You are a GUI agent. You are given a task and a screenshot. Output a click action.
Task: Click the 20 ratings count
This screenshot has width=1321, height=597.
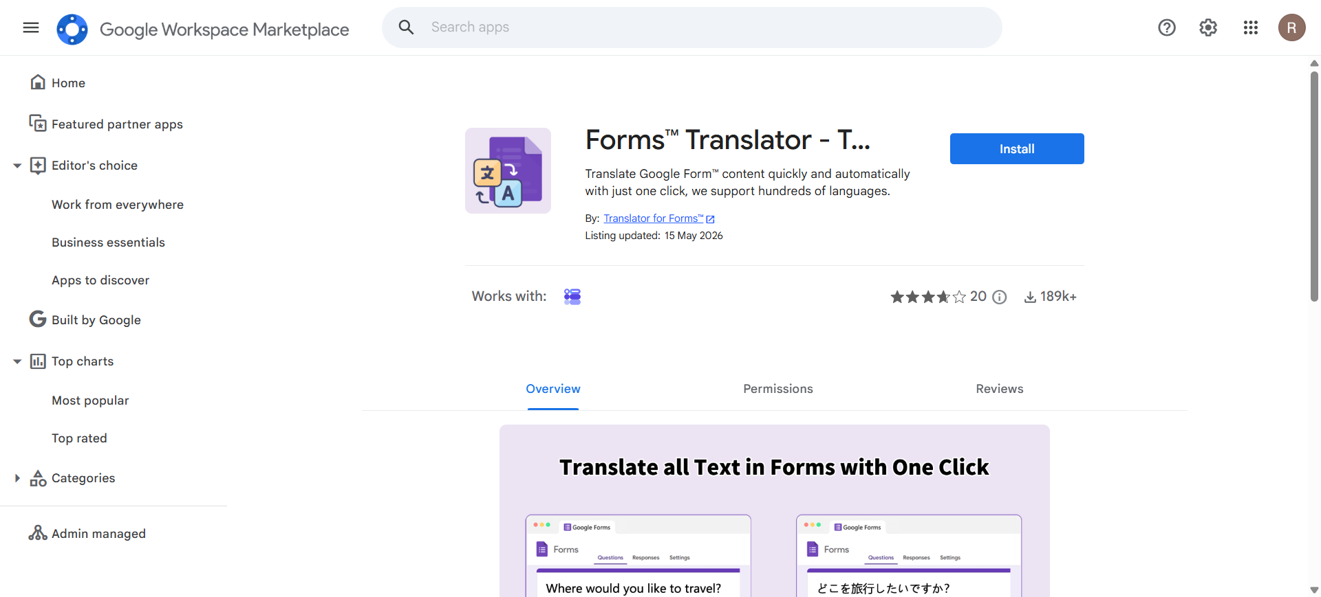978,296
